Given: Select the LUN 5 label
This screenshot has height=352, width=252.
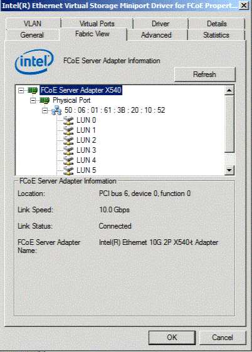Looking at the screenshot, I should pyautogui.click(x=87, y=170).
